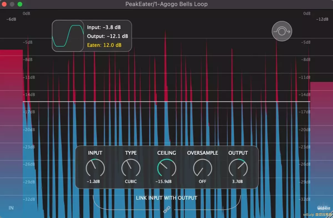Click the LINK INPUT WITH OUTPUT label

pos(167,198)
